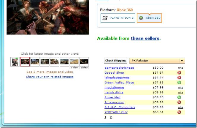Select the Xbox 360 platform option

(x=149, y=18)
